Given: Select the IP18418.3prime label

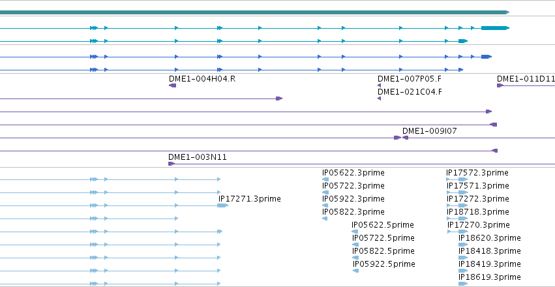Looking at the screenshot, I should pyautogui.click(x=490, y=251).
